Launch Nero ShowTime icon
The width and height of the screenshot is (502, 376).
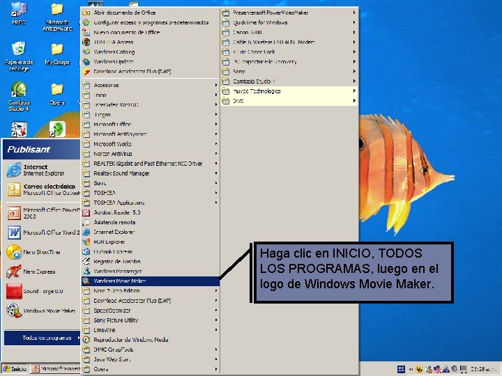[14, 252]
